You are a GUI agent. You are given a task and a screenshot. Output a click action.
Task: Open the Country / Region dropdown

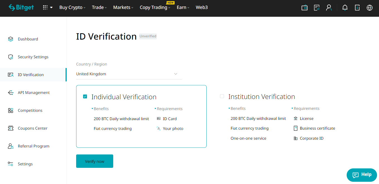tap(129, 74)
